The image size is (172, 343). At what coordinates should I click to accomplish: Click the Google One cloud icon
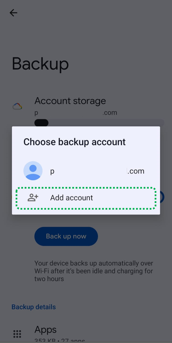(17, 107)
